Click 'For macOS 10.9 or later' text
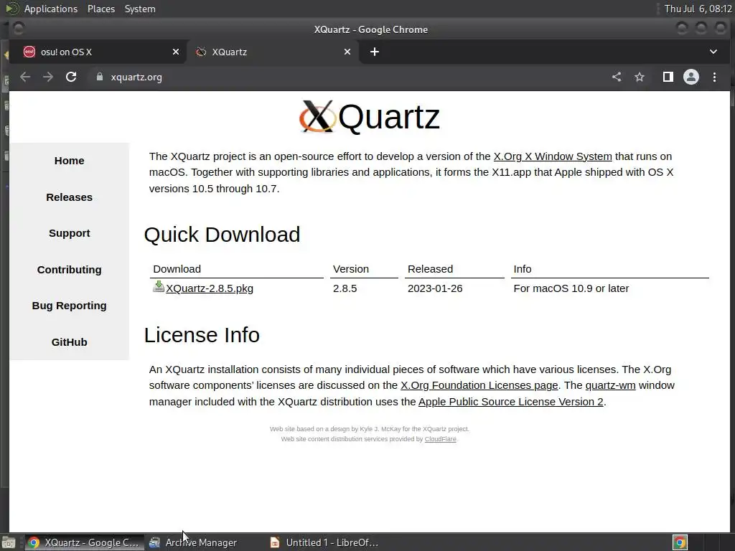735x551 pixels. click(571, 288)
